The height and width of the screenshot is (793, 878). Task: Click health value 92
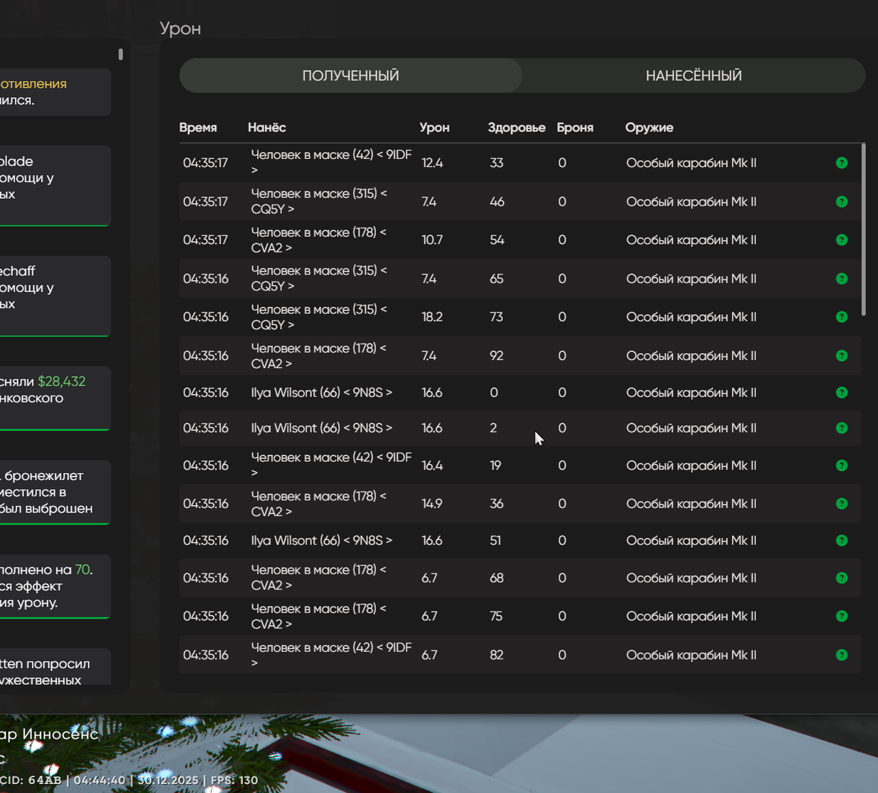(497, 356)
